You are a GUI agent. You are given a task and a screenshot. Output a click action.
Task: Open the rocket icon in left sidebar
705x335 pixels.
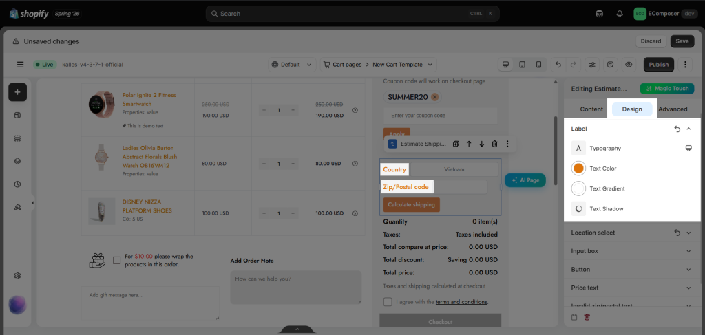coord(17,207)
